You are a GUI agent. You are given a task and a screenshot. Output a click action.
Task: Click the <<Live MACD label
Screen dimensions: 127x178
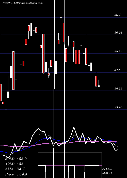tap(107, 171)
